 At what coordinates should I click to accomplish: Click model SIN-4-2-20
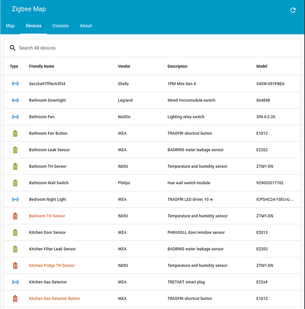tap(265, 116)
